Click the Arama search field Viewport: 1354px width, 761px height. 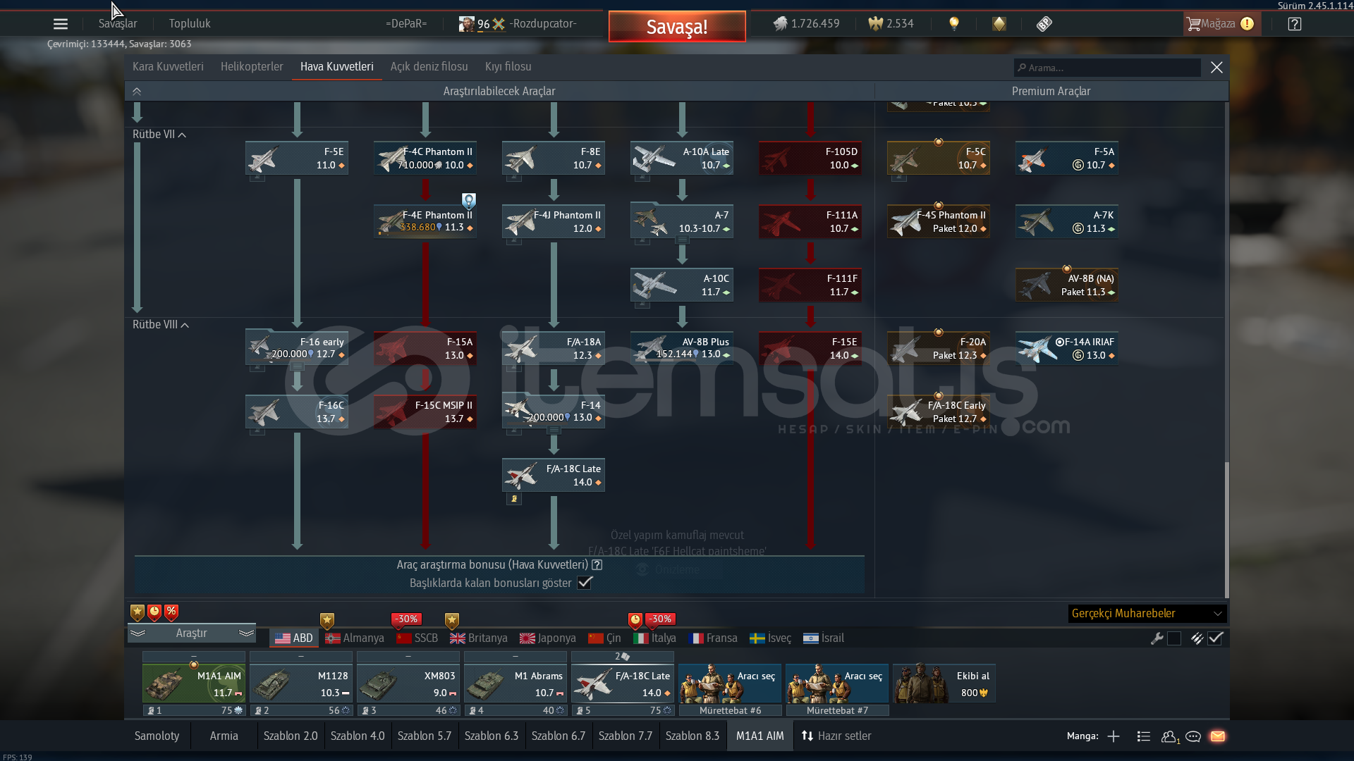(1107, 68)
